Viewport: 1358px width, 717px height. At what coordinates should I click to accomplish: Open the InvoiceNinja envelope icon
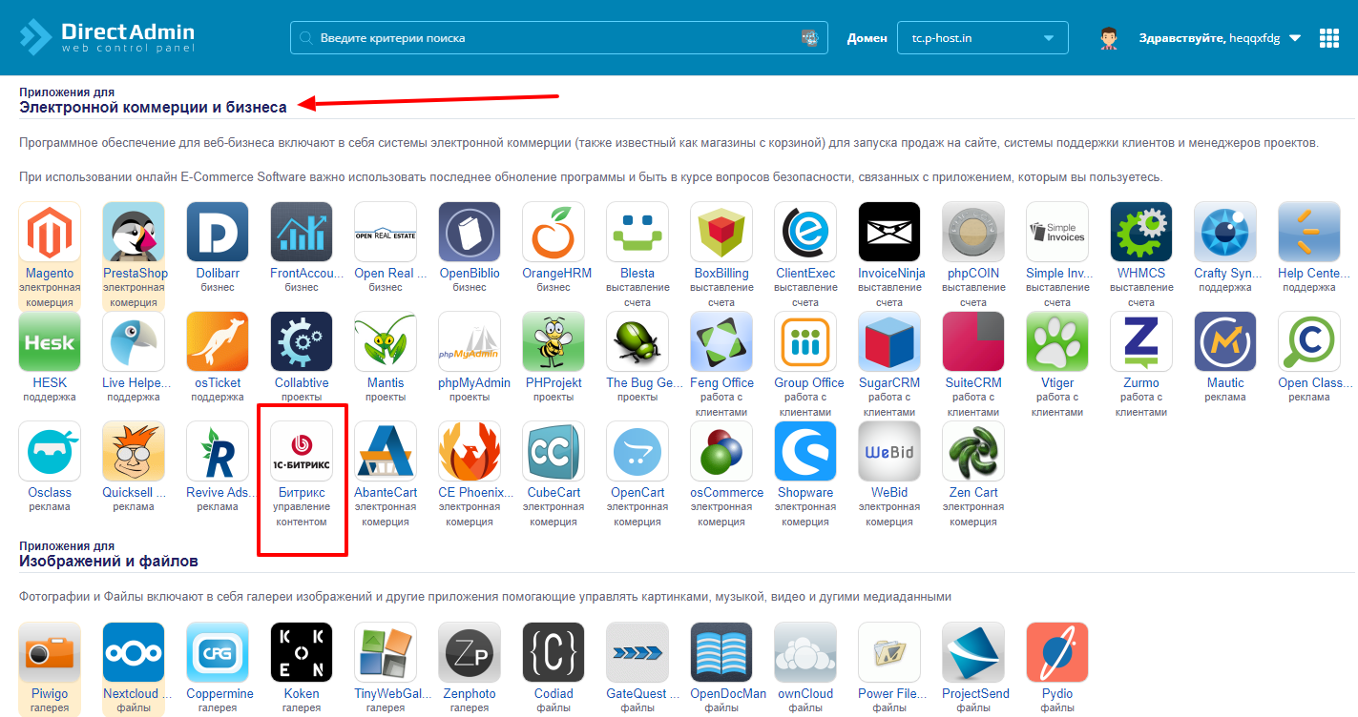[889, 232]
